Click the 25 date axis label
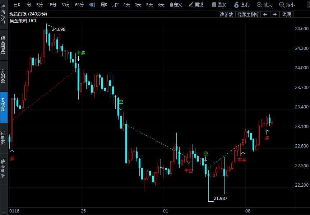Image resolution: width=310 pixels, height=215 pixels. pyautogui.click(x=83, y=211)
